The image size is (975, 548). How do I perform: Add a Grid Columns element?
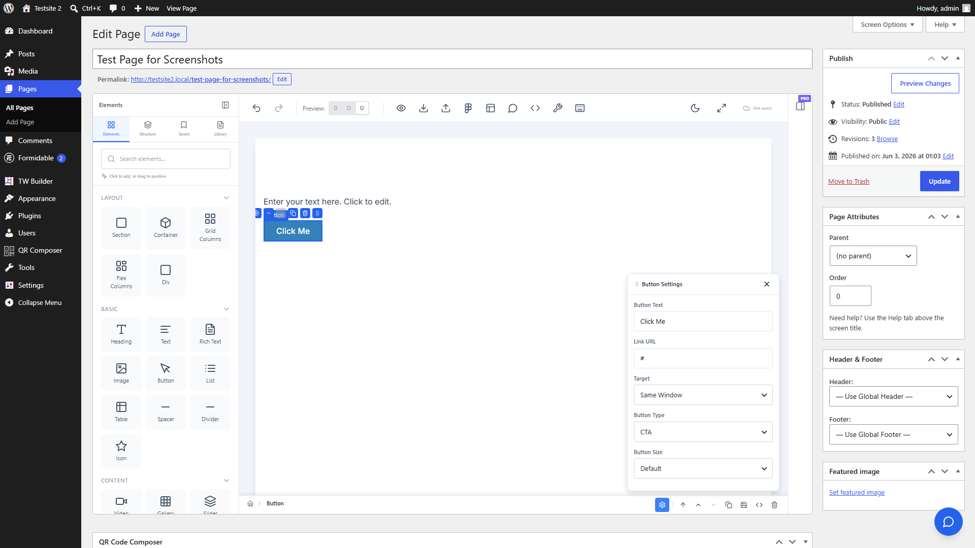[210, 228]
